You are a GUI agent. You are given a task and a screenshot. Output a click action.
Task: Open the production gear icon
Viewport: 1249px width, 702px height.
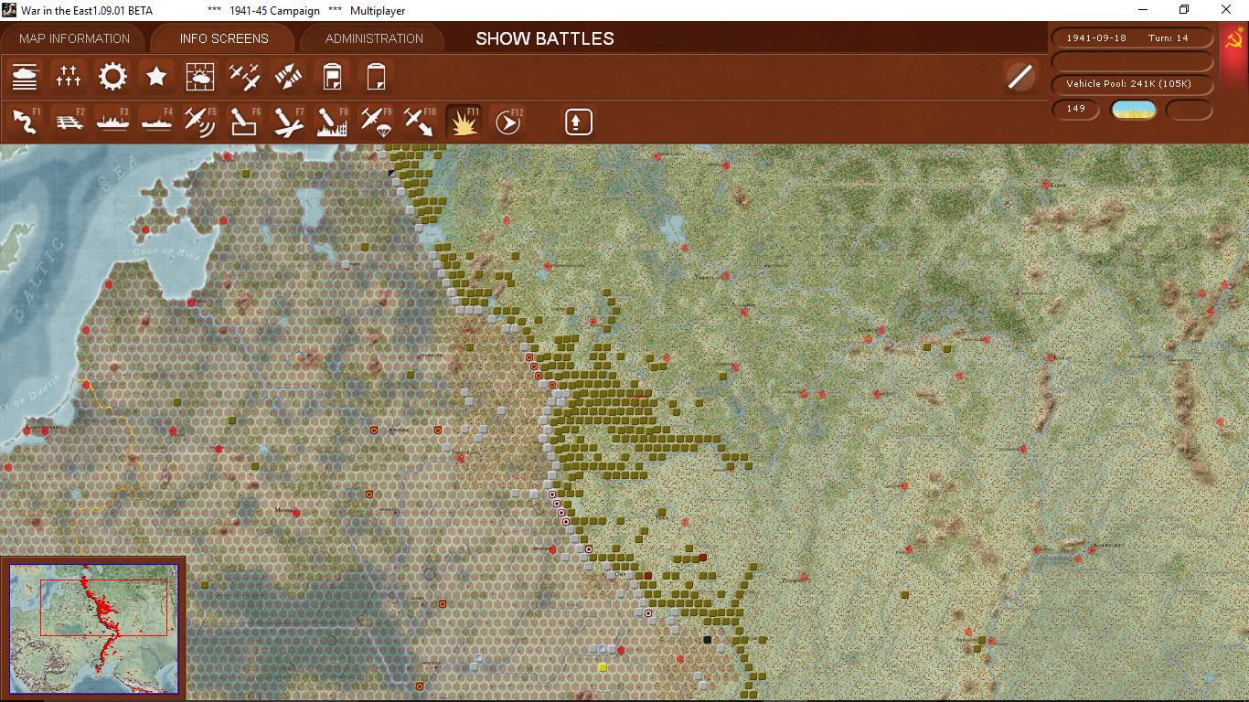112,76
